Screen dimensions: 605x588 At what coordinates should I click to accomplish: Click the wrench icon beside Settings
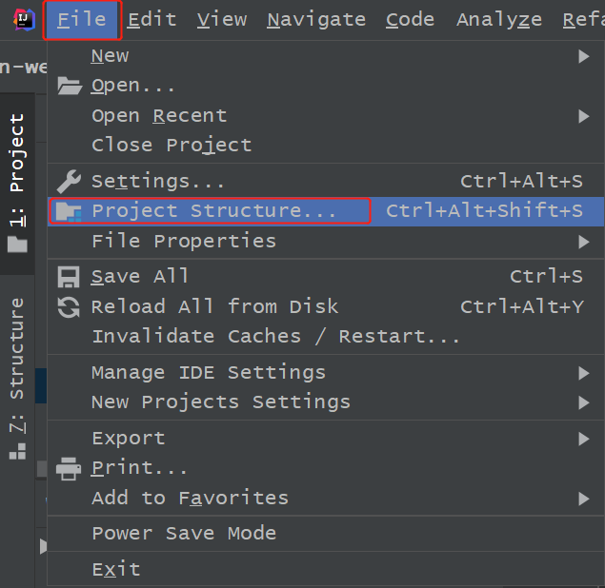(x=70, y=181)
